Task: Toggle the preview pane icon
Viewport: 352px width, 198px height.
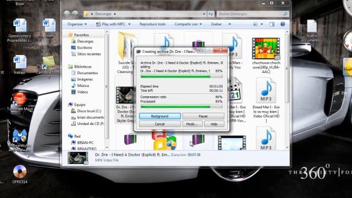Action: pos(272,24)
